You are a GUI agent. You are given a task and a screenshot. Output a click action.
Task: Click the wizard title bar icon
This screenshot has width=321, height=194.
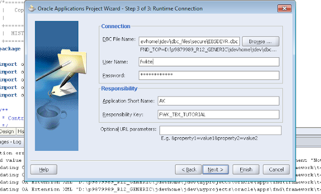pyautogui.click(x=32, y=9)
